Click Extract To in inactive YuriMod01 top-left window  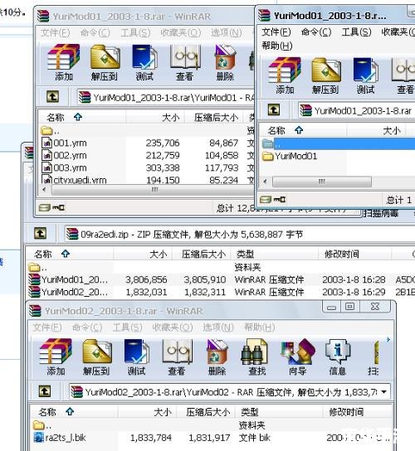pyautogui.click(x=105, y=62)
